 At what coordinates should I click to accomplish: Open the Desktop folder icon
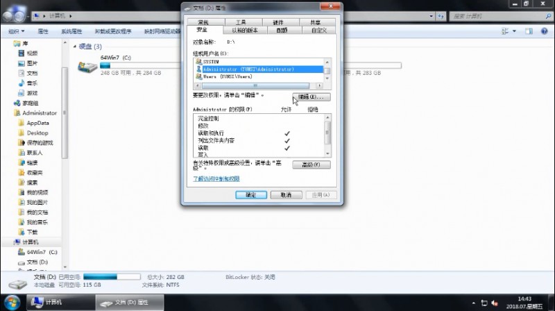click(x=22, y=133)
